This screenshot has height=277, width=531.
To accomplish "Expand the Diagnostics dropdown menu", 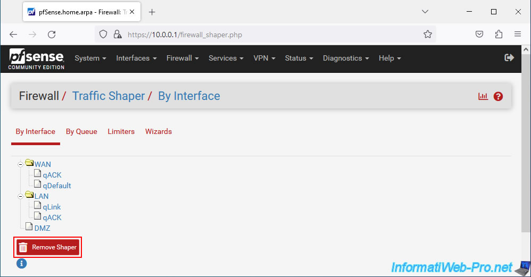I will (x=346, y=58).
